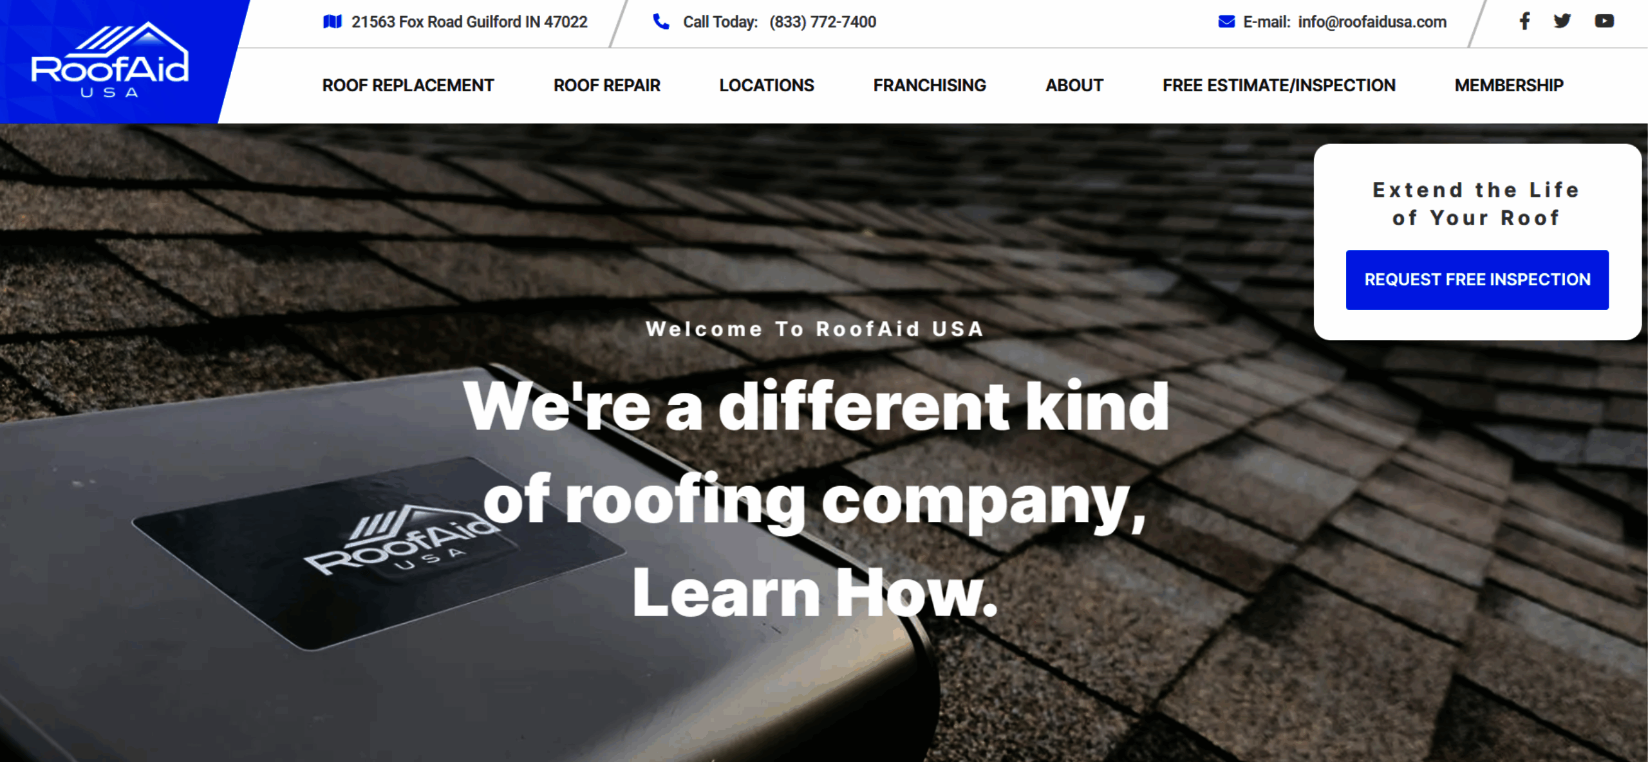
Task: Click the envelope icon beside E-mail
Action: pyautogui.click(x=1226, y=22)
